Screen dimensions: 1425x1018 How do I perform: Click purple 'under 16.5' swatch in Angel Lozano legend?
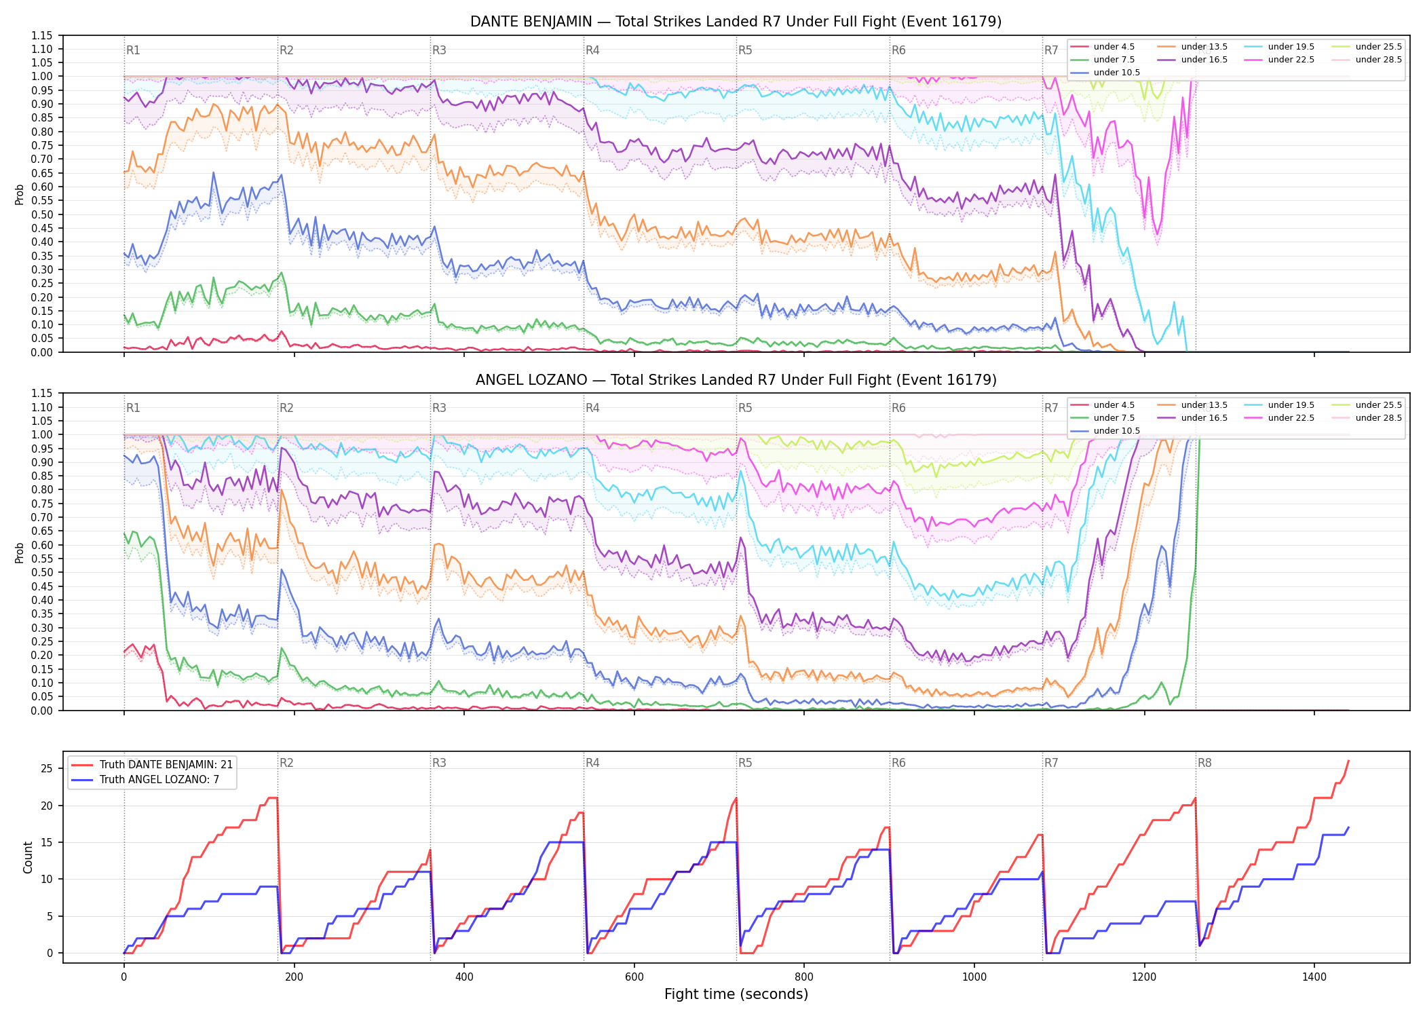point(1167,418)
